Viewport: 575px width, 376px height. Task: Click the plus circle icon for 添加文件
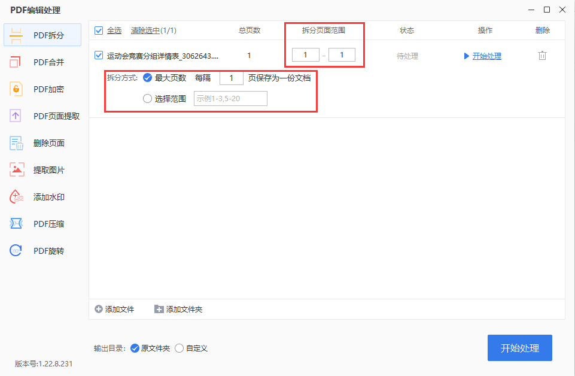click(99, 309)
